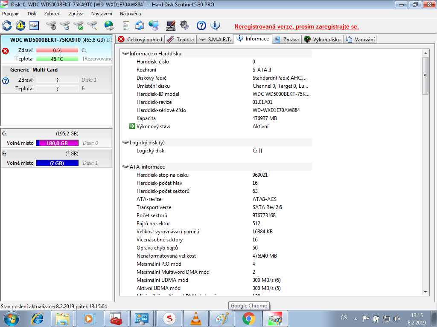Click the Rozhraní value S-ATA II
This screenshot has height=327, width=437.
(x=262, y=69)
